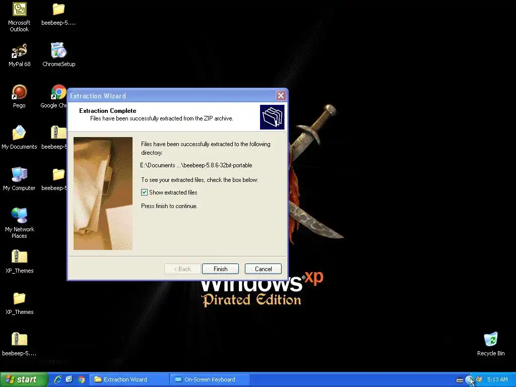Select ChromeSetup installer icon
The width and height of the screenshot is (516, 387).
[x=58, y=55]
